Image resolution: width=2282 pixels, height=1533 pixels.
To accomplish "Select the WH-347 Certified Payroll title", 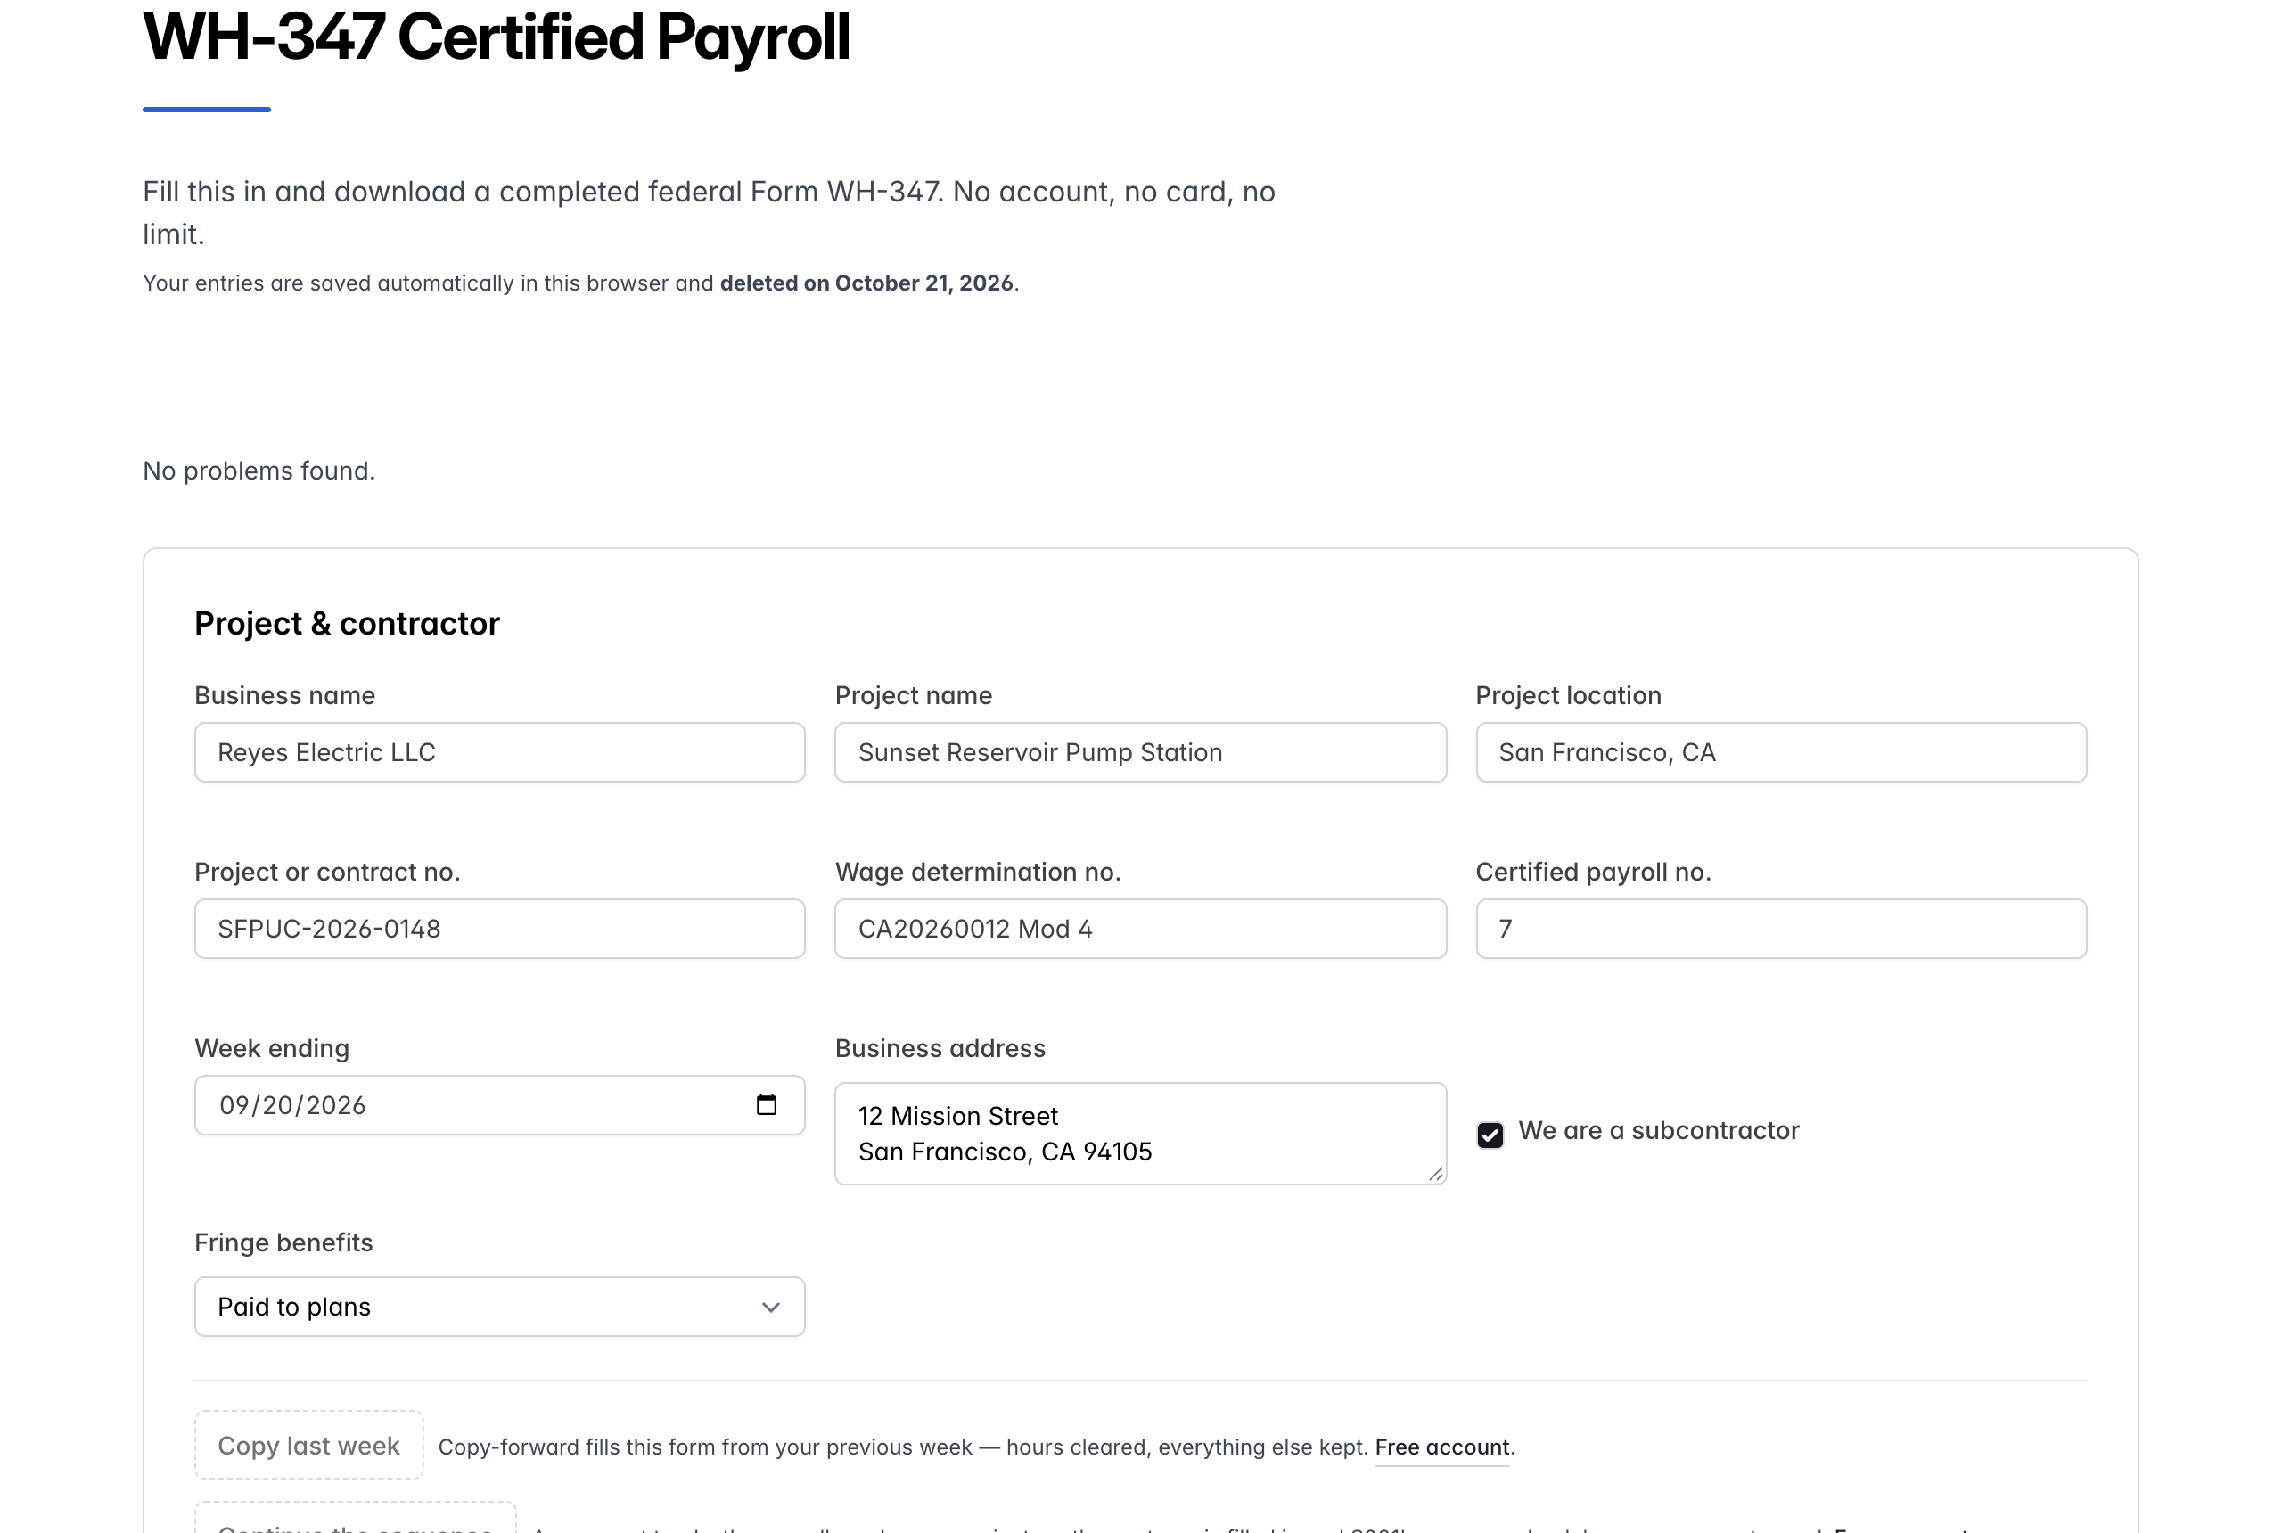I will pyautogui.click(x=497, y=37).
